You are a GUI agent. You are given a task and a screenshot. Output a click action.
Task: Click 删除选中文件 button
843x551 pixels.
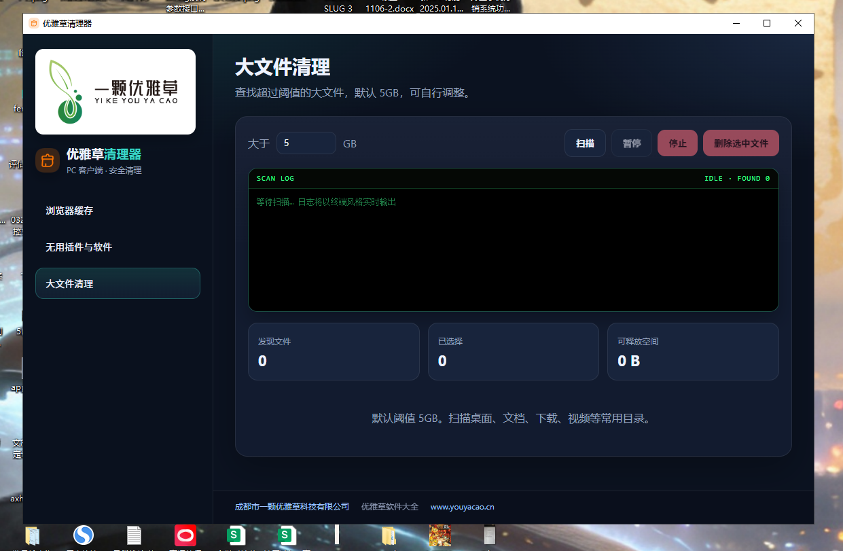tap(741, 143)
